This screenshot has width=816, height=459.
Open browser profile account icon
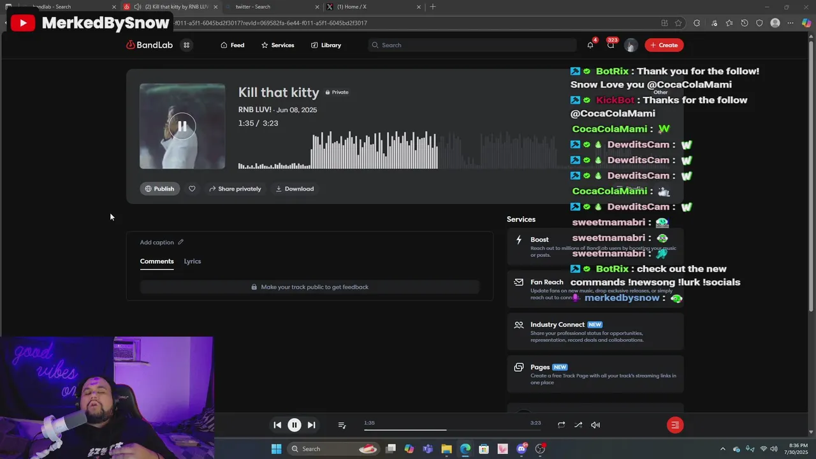point(775,23)
